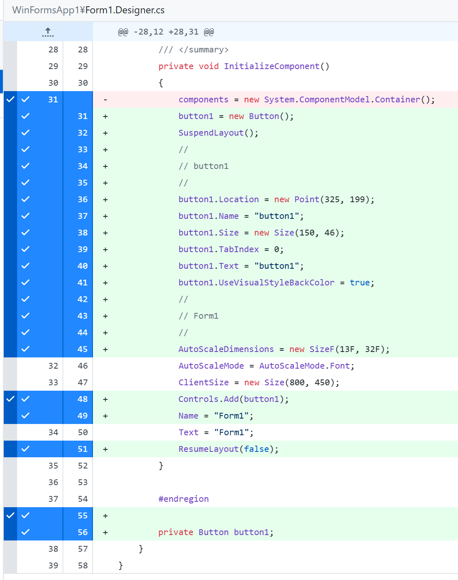Click code 'button1.UseVisualStyleBackColor = true;'
Screen dimensions: 458x580
pyautogui.click(x=277, y=283)
